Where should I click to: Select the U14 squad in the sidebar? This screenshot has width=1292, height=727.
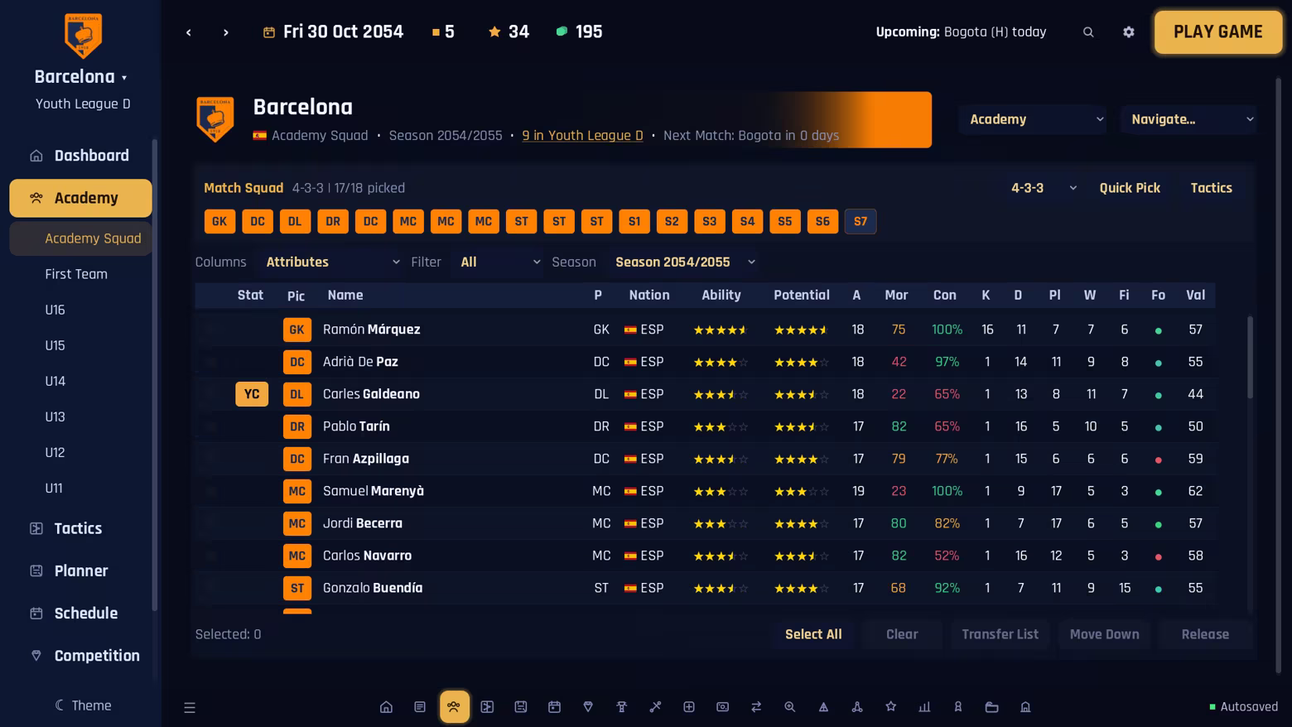coord(80,381)
